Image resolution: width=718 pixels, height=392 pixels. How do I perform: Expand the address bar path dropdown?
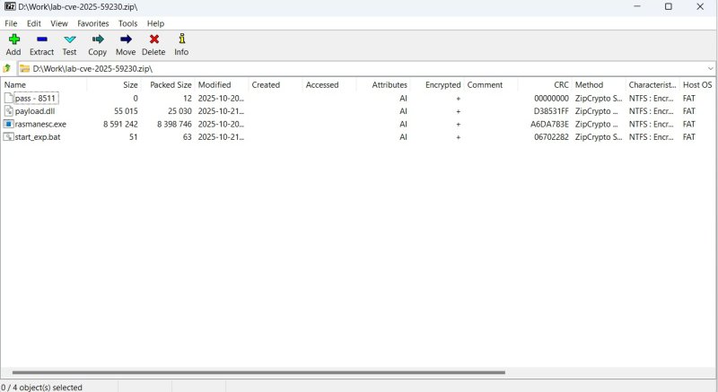pos(710,68)
